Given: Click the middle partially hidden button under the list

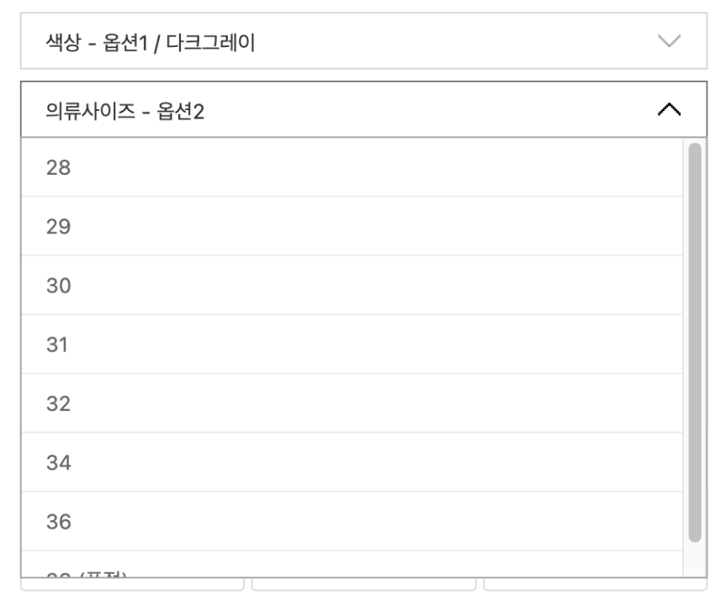Looking at the screenshot, I should click(363, 584).
